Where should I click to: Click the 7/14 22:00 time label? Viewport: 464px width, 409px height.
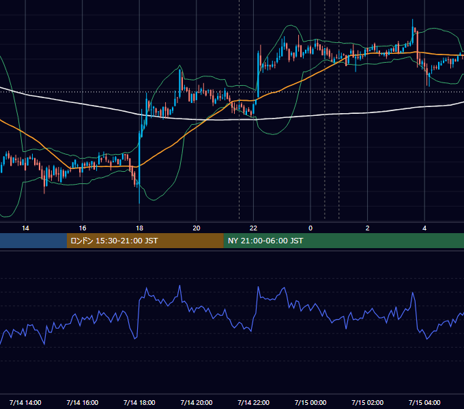pyautogui.click(x=254, y=402)
